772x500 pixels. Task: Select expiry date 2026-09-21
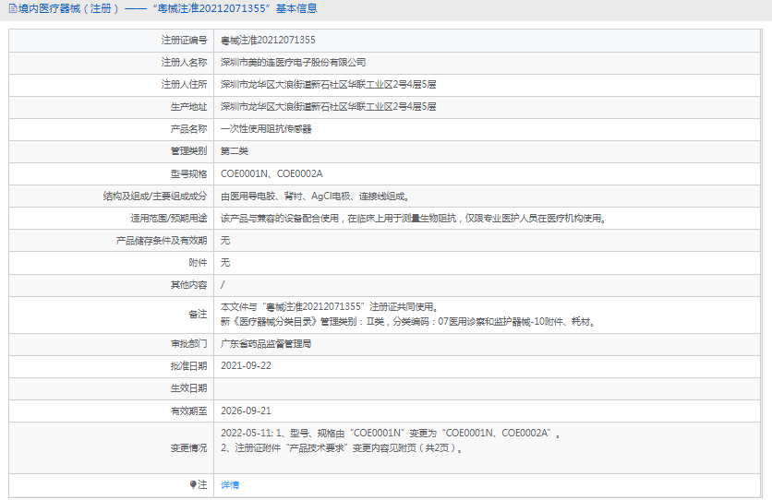click(x=246, y=411)
